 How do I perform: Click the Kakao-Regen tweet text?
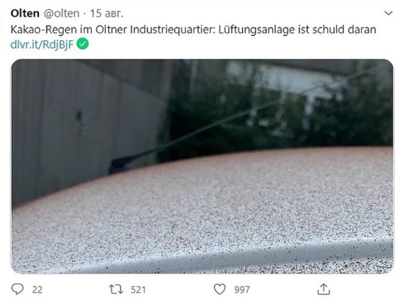(x=193, y=30)
